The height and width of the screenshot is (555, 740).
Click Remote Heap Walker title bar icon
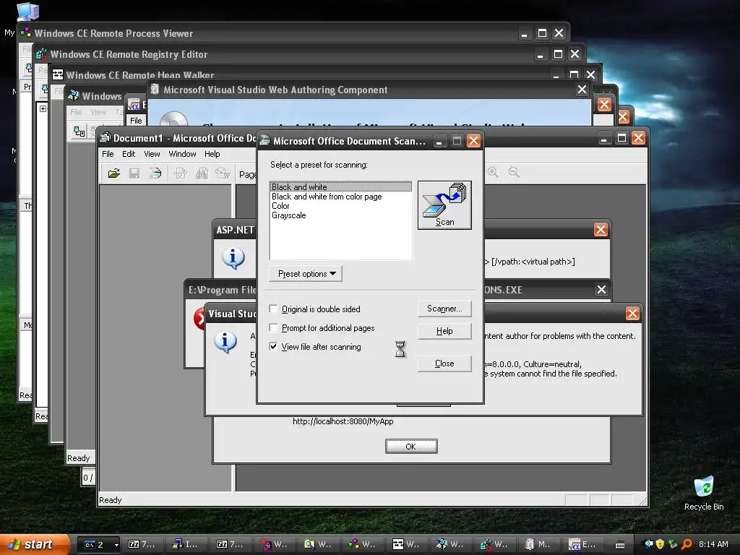(58, 74)
